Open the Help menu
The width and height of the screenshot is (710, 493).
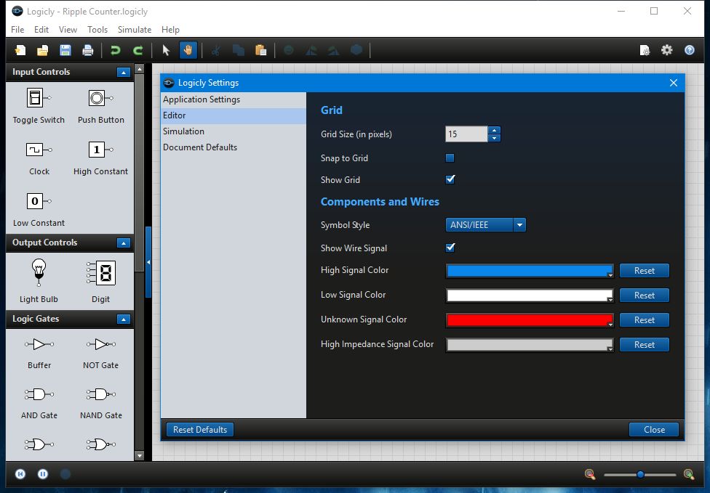coord(170,29)
